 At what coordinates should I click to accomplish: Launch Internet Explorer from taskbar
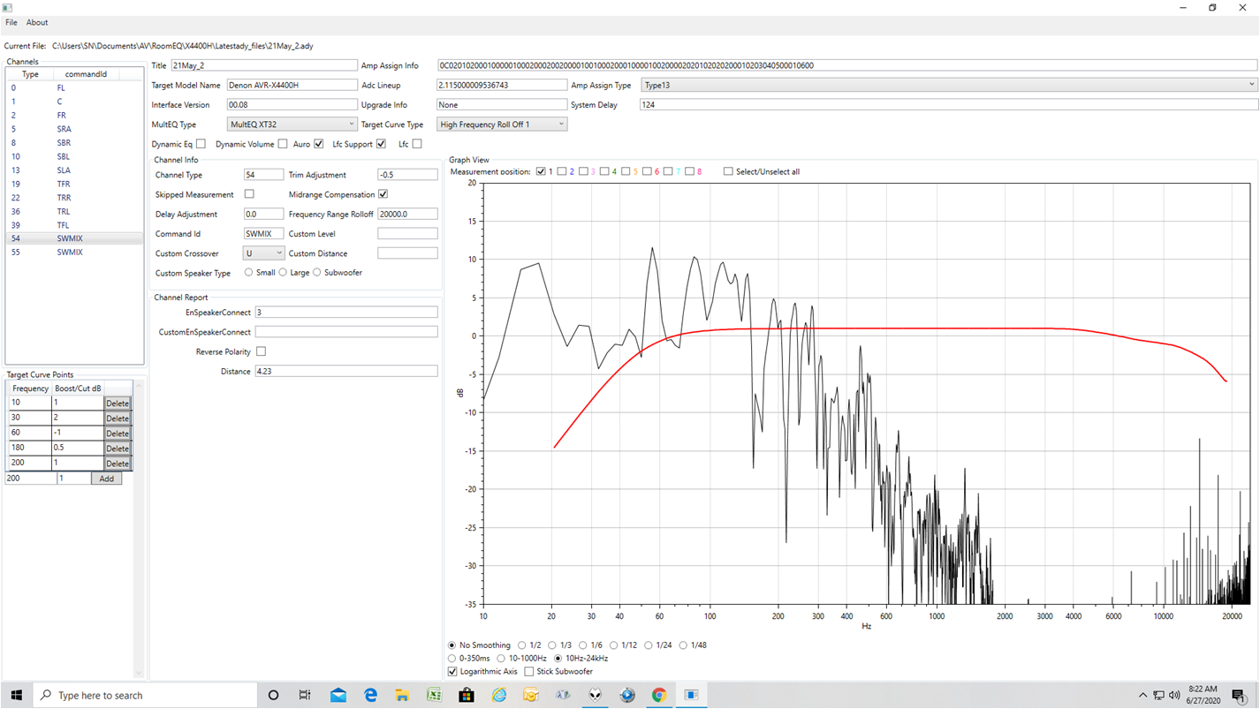[498, 695]
